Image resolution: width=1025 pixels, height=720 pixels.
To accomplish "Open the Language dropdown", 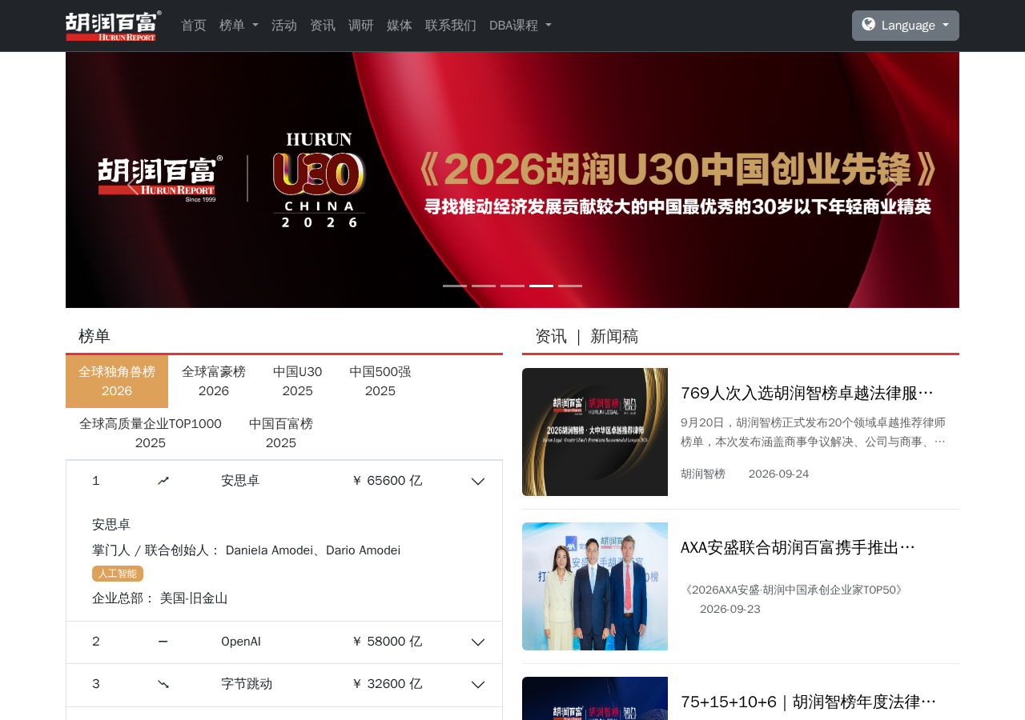I will pos(906,26).
